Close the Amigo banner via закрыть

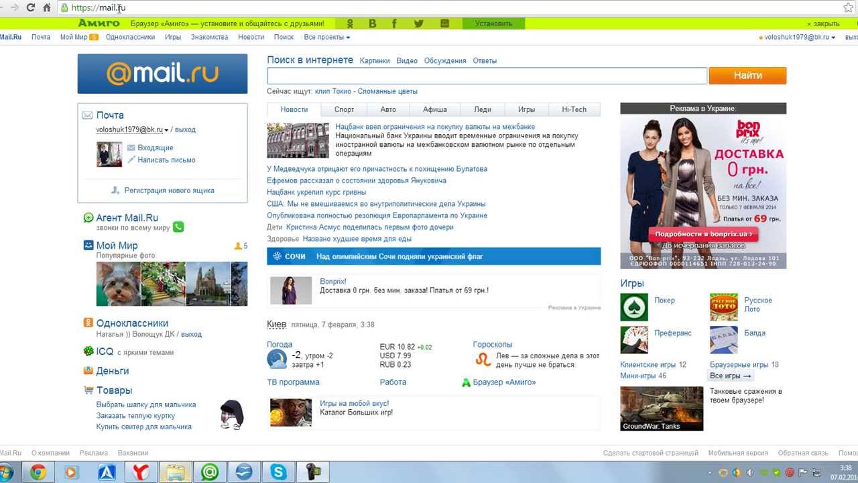[x=823, y=23]
